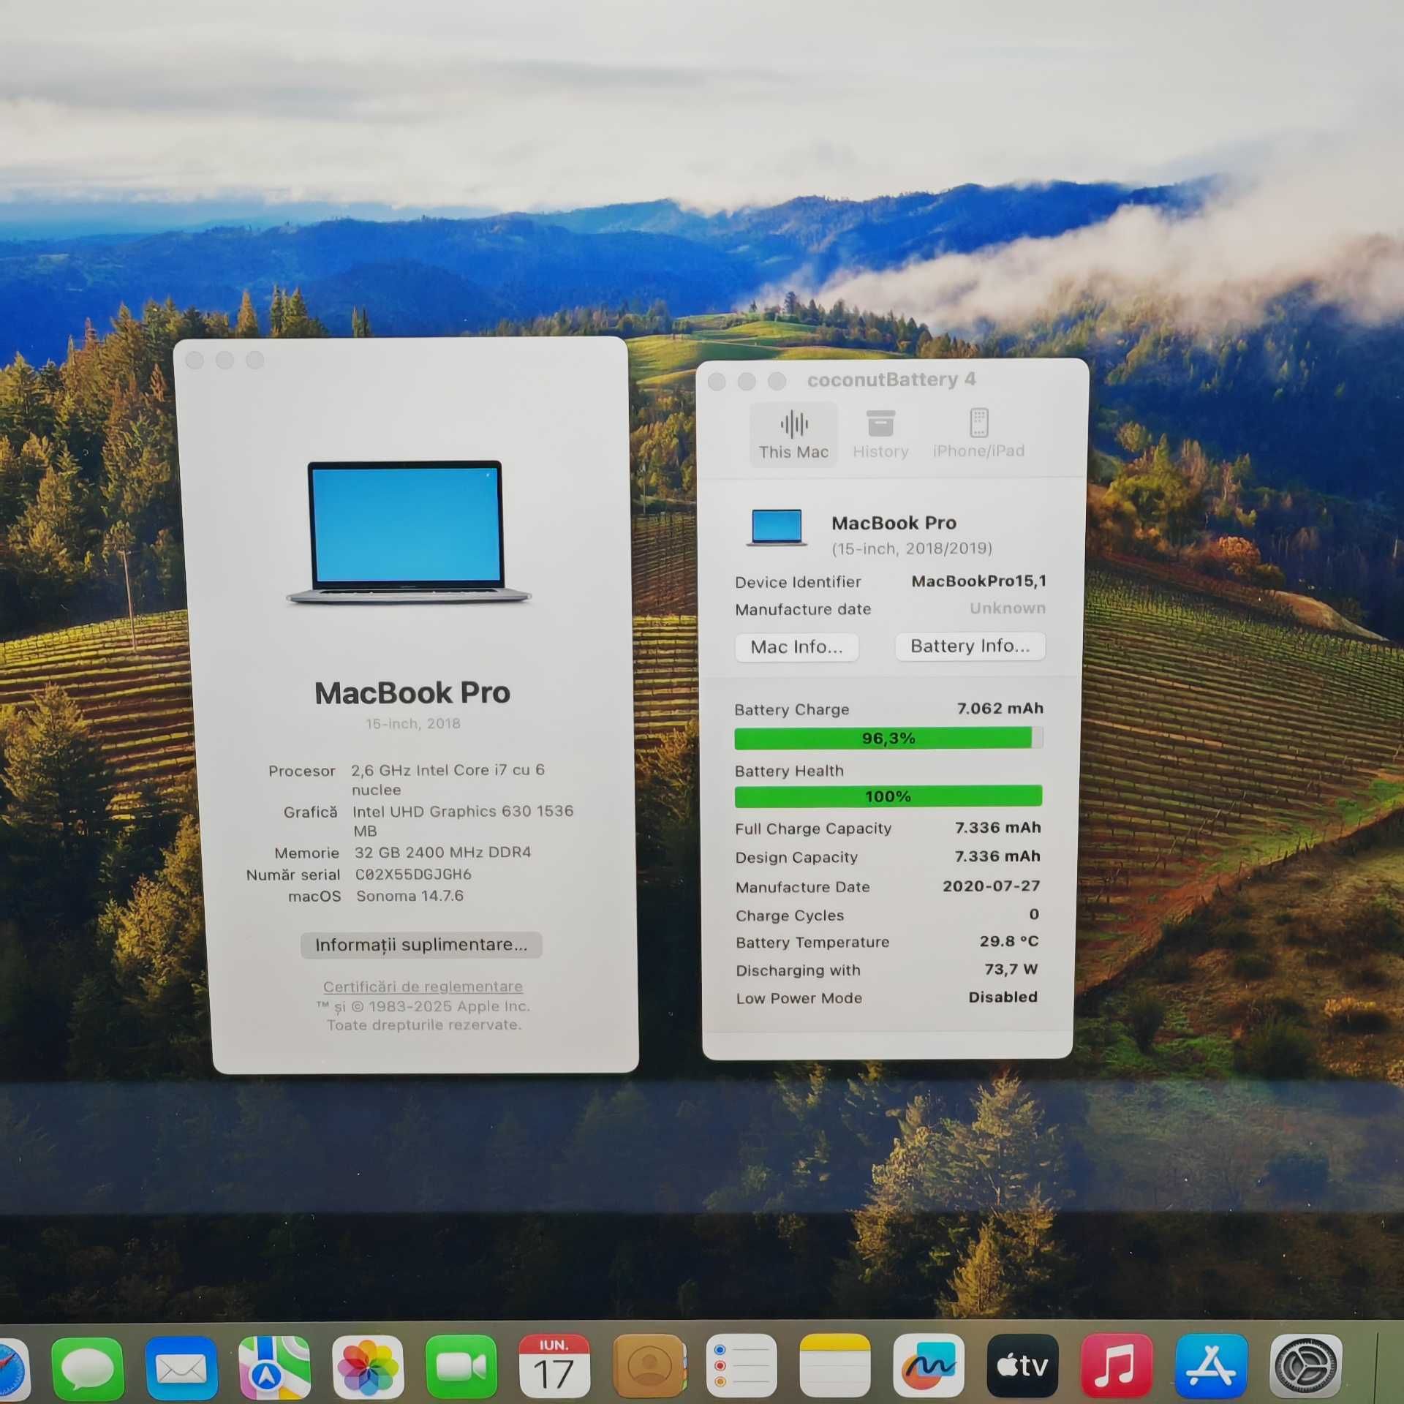Viewport: 1404px width, 1404px height.
Task: Launch the Music app from Dock
Action: click(1116, 1367)
